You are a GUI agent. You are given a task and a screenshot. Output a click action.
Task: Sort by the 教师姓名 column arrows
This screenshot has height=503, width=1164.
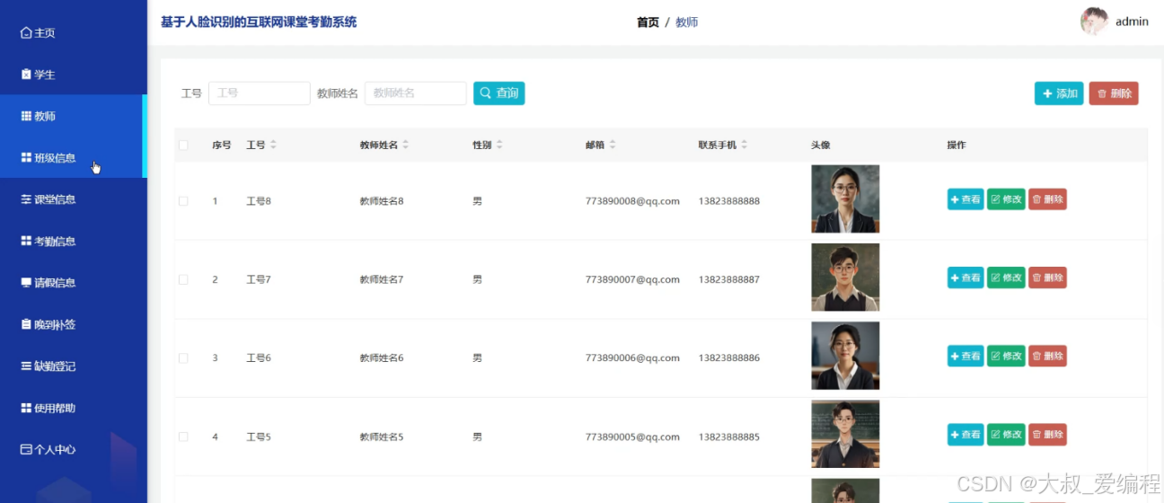(x=405, y=145)
